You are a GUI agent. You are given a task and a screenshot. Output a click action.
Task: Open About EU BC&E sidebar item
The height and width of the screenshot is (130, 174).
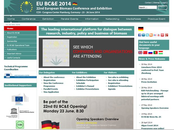(x=20, y=33)
